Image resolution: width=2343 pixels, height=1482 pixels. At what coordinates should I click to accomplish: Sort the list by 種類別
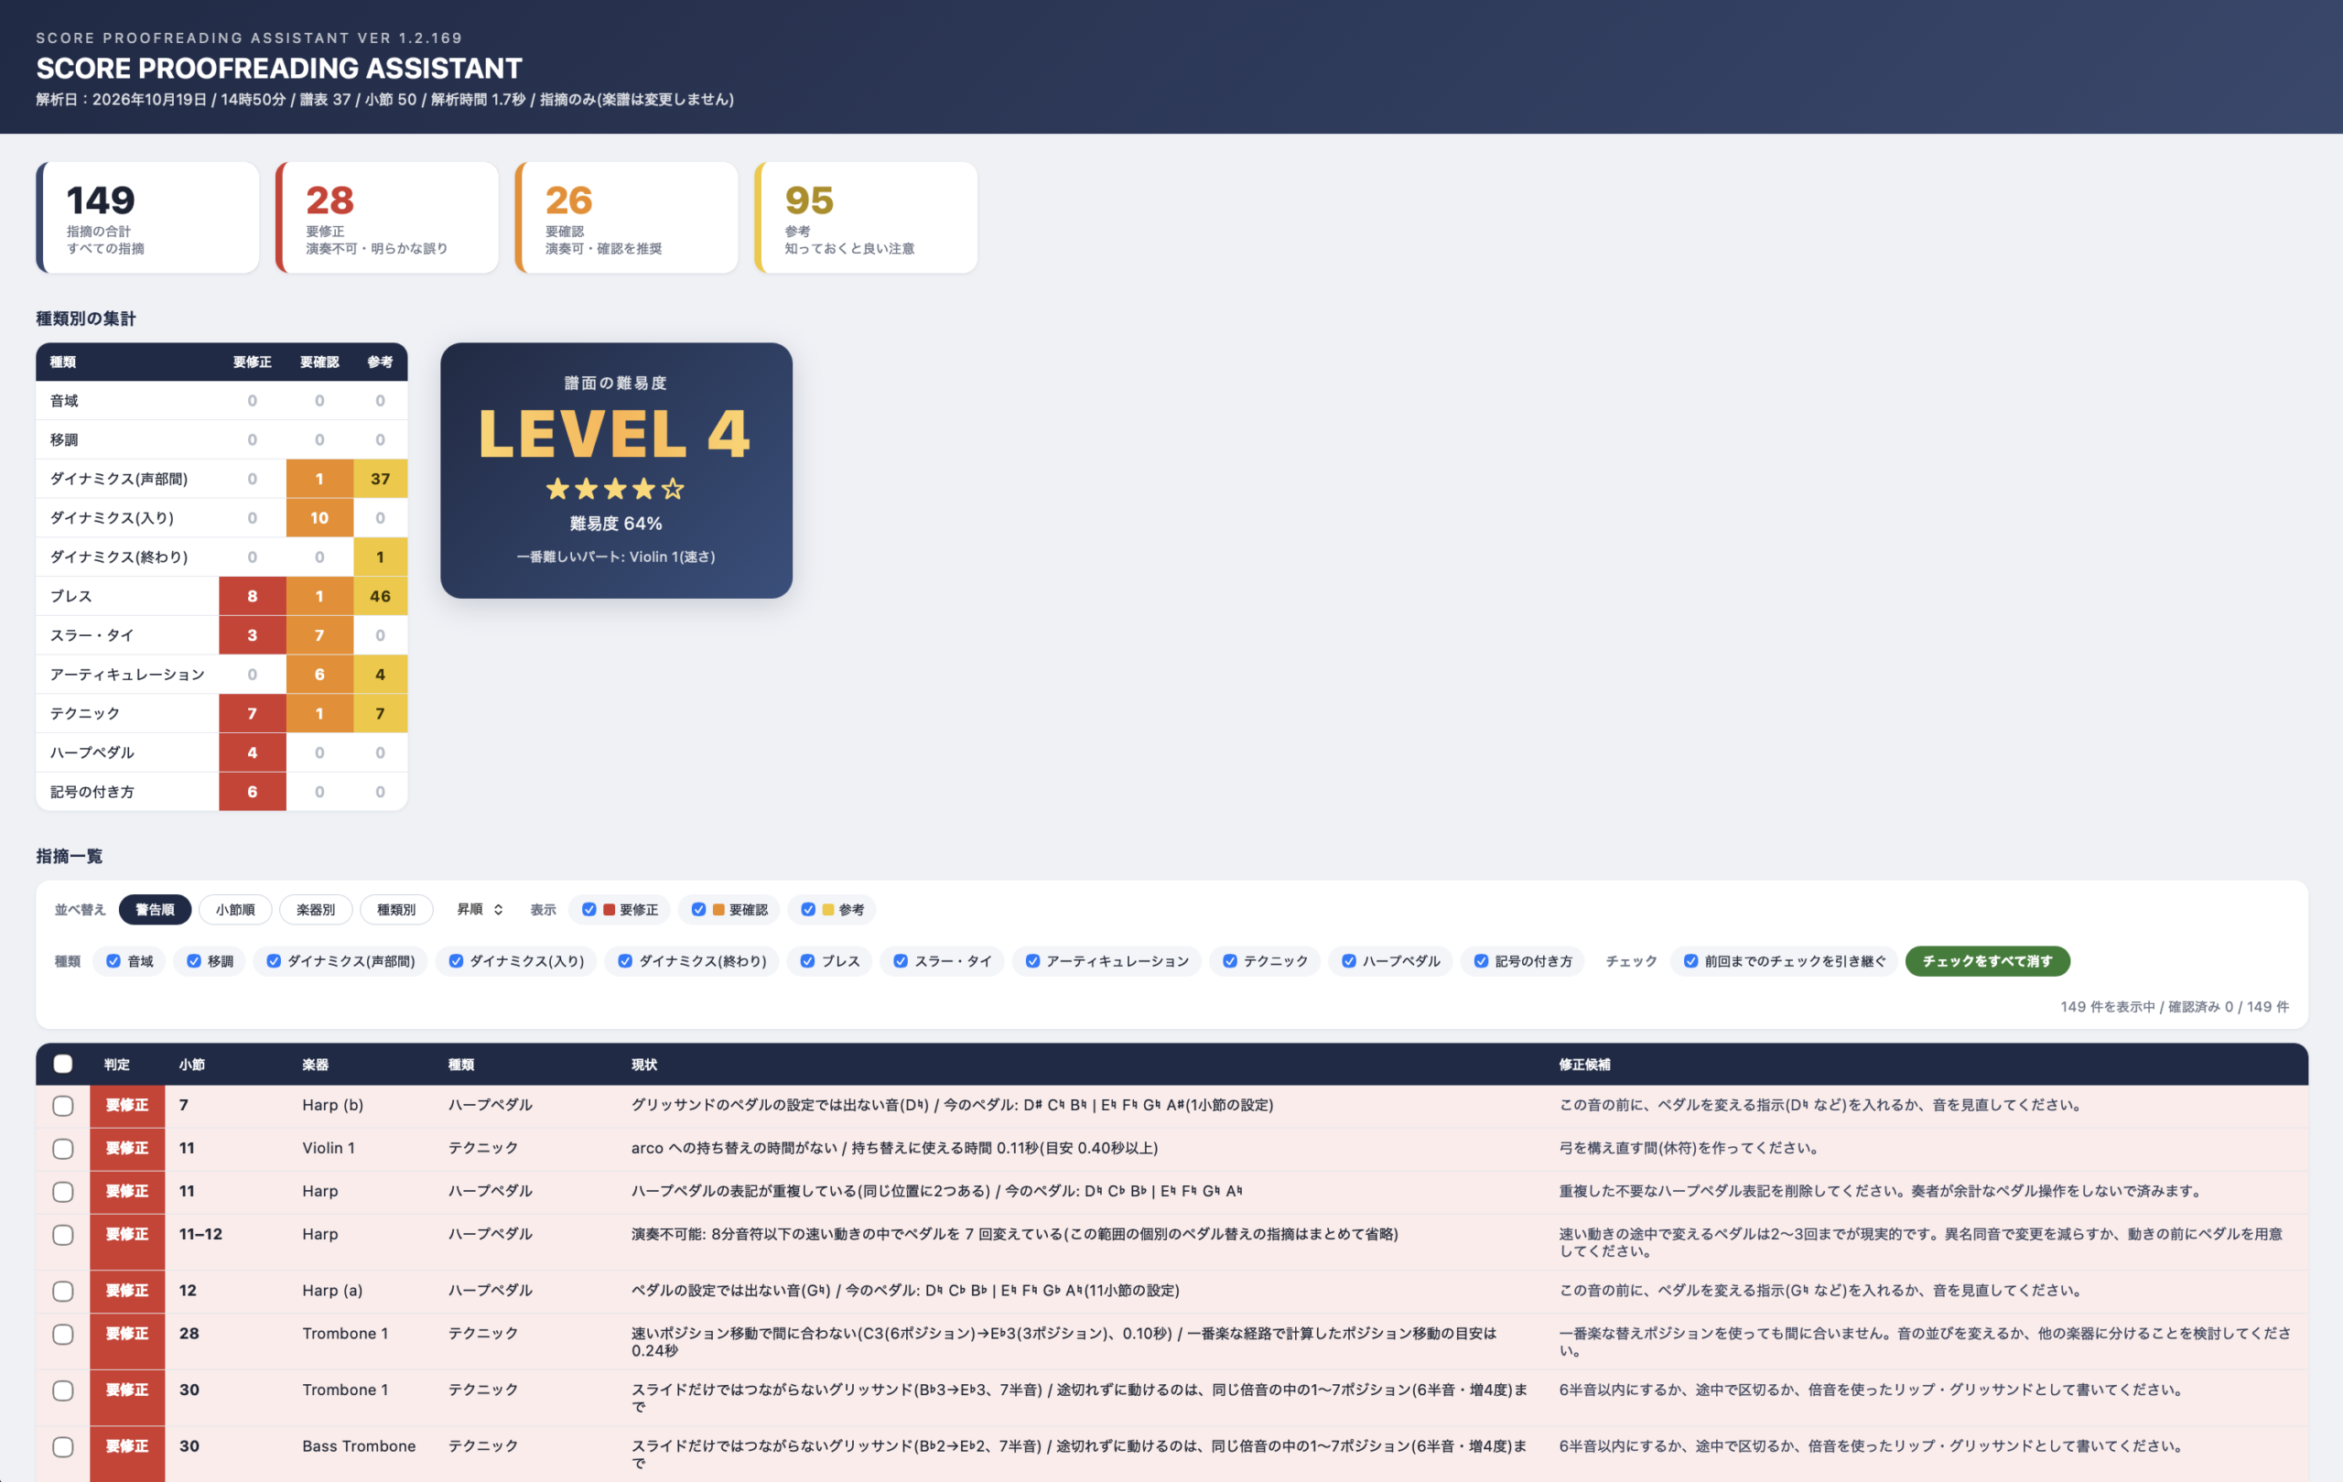(x=396, y=910)
